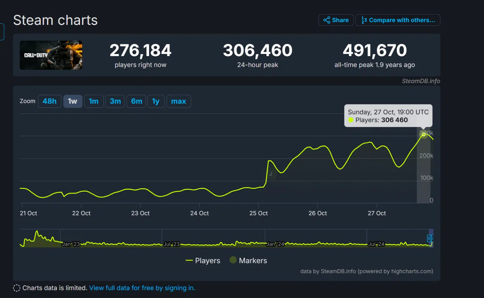Viewport: 484px width, 298px height.
Task: Set chart zoom to 48h
Action: (x=50, y=101)
